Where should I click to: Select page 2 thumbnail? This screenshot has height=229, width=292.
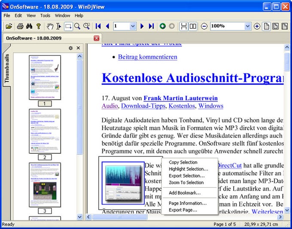(45, 131)
